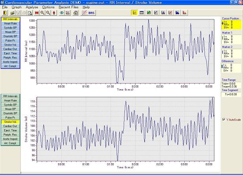This screenshot has width=243, height=175.
Task: Click the Tmin/Tmax time range field
Action: 231,85
